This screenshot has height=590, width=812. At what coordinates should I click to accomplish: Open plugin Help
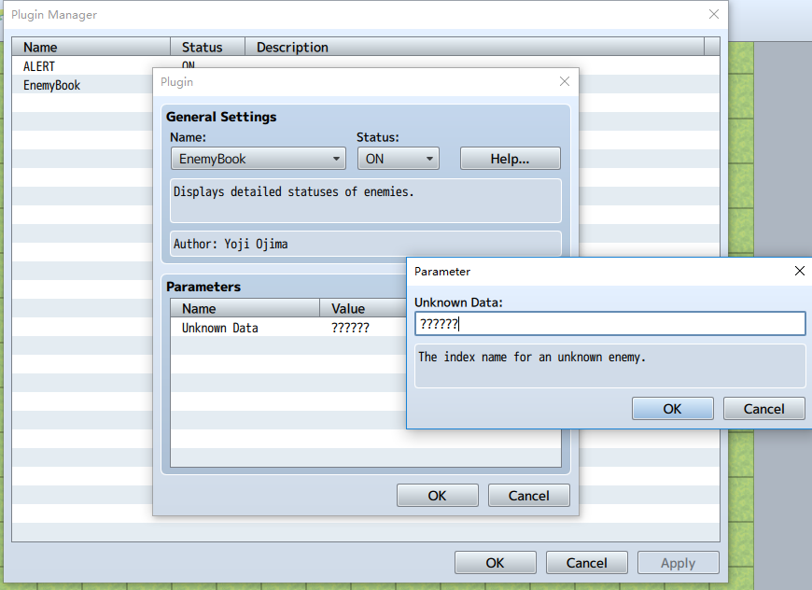(511, 159)
